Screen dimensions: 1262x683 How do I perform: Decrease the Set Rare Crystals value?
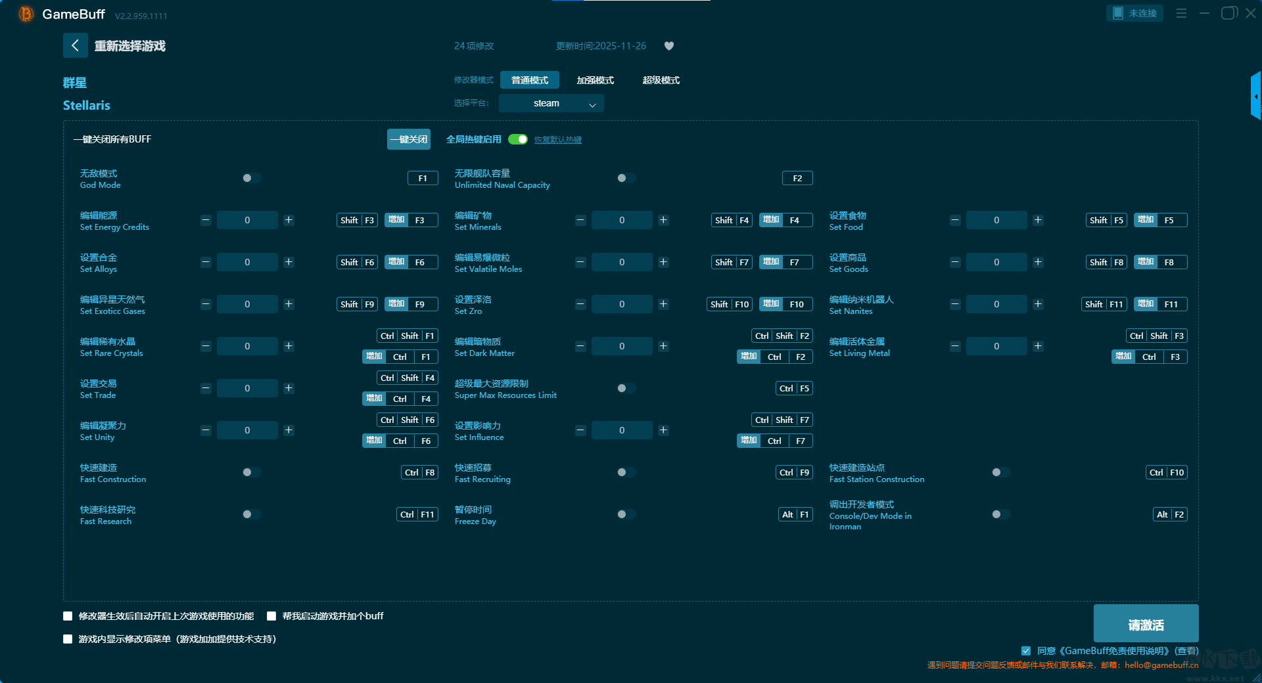pos(206,346)
